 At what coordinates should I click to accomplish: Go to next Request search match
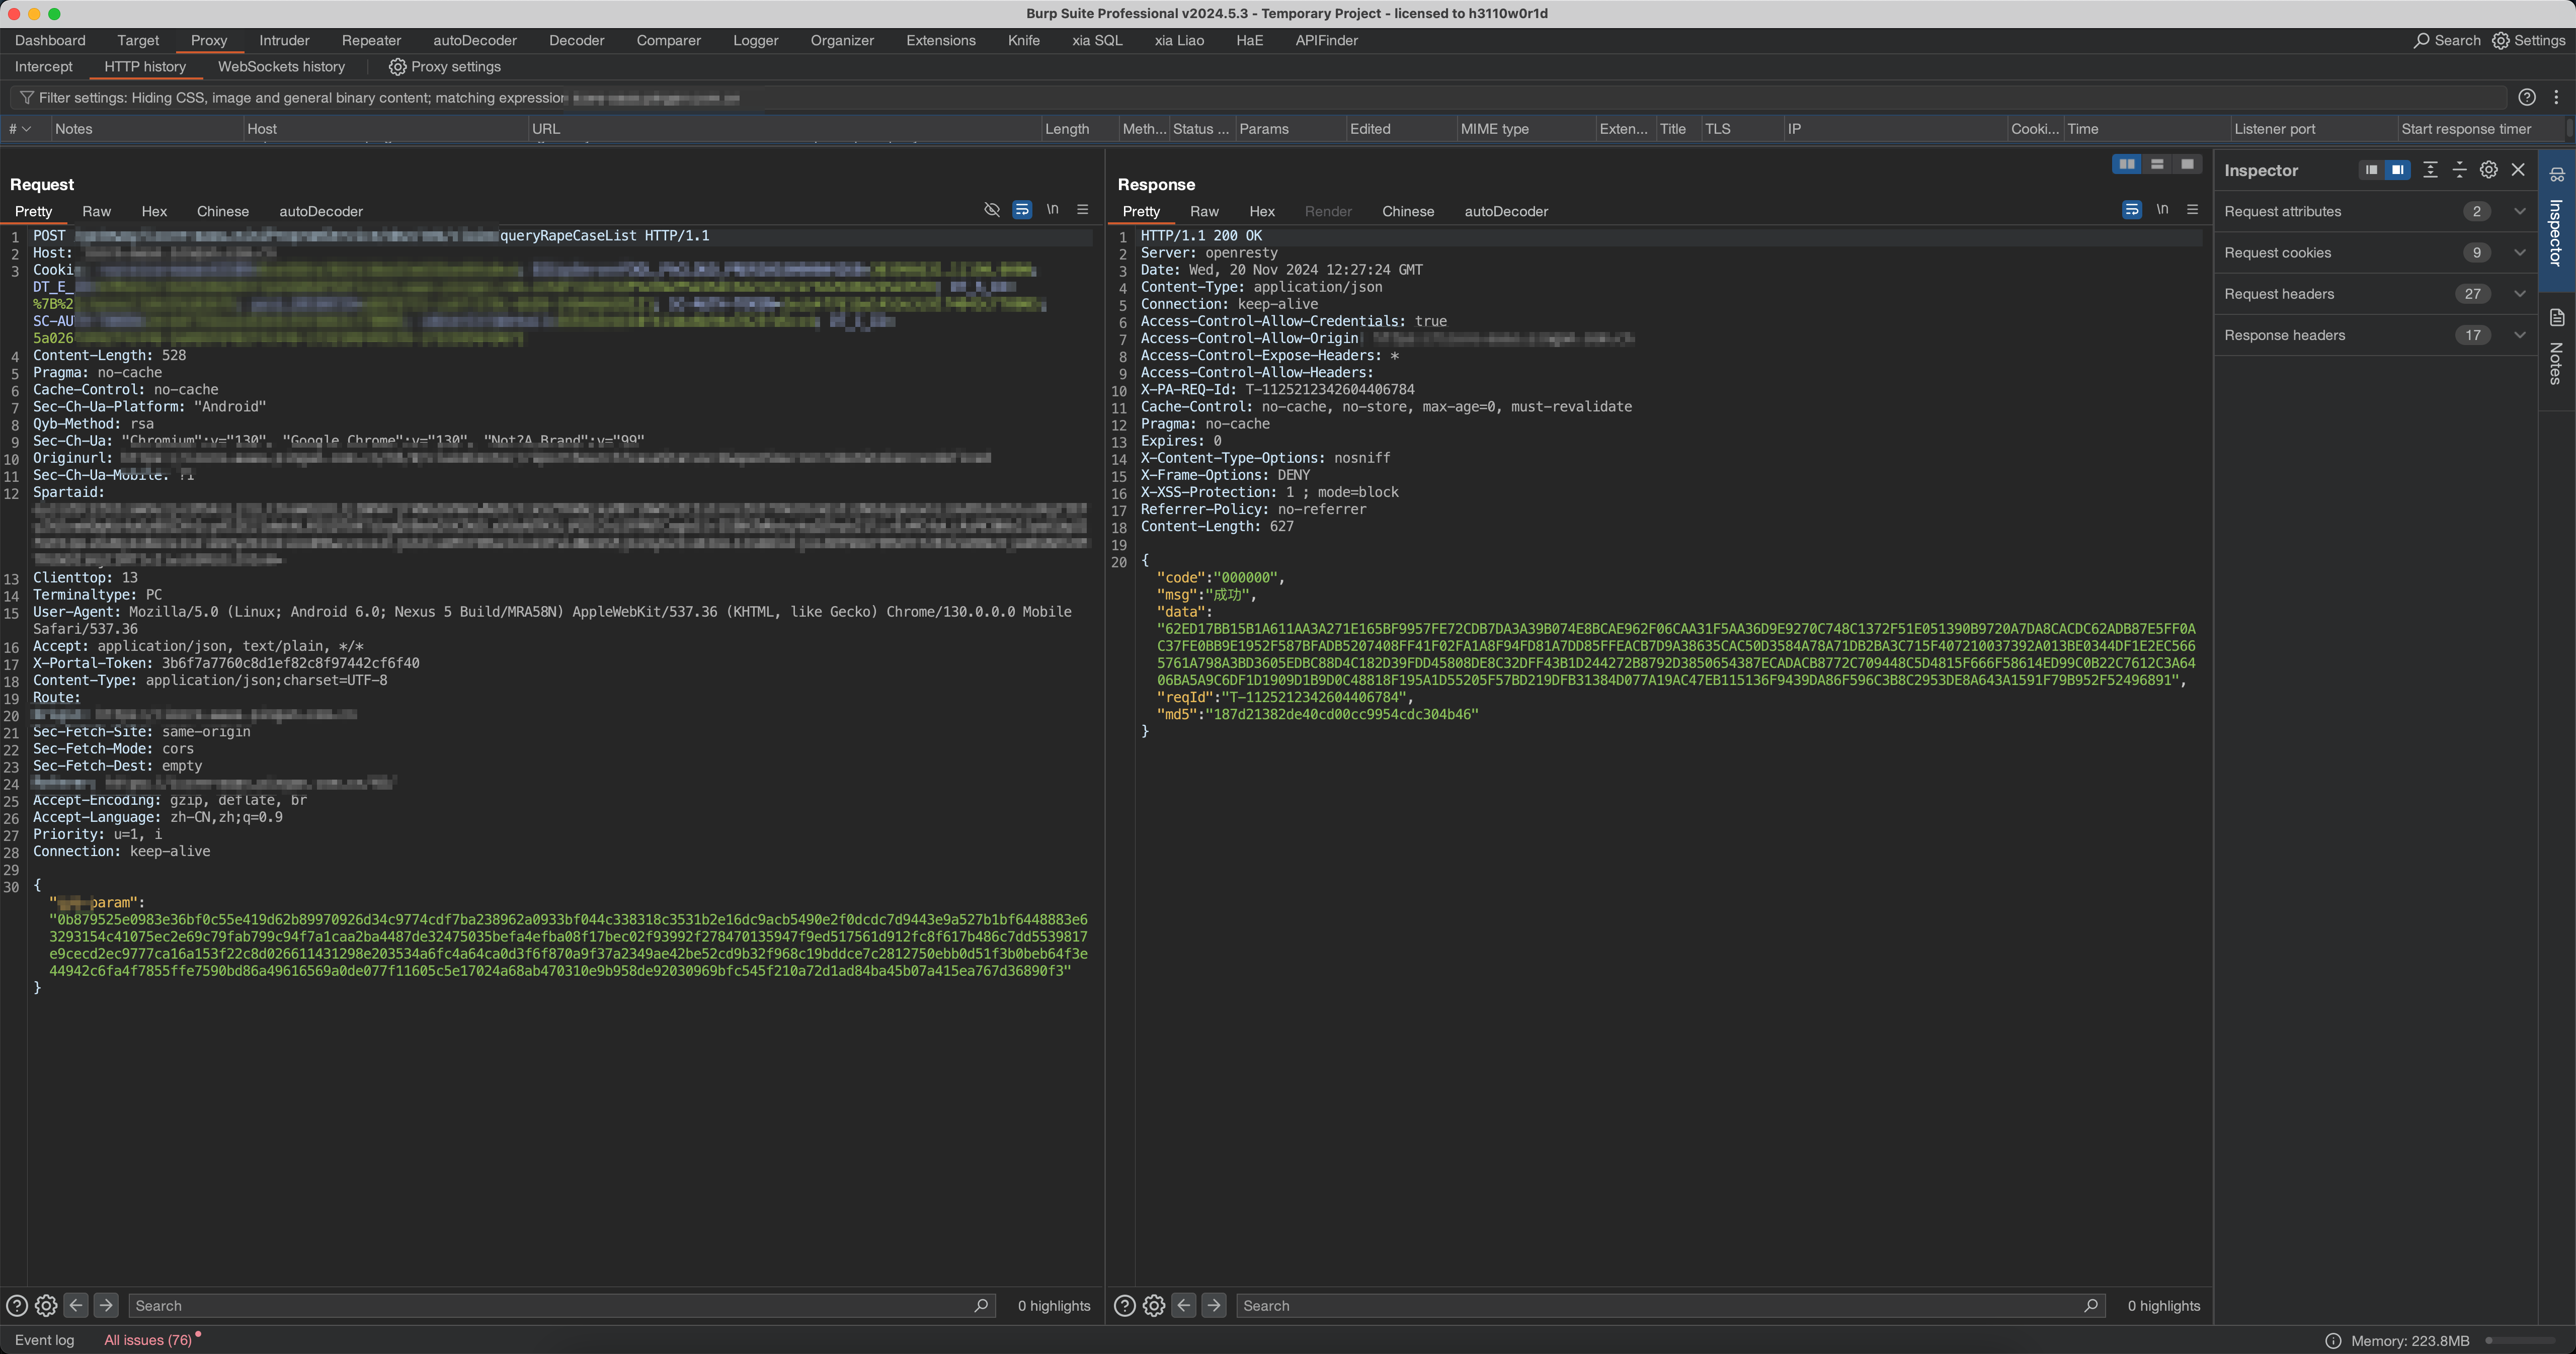(106, 1305)
